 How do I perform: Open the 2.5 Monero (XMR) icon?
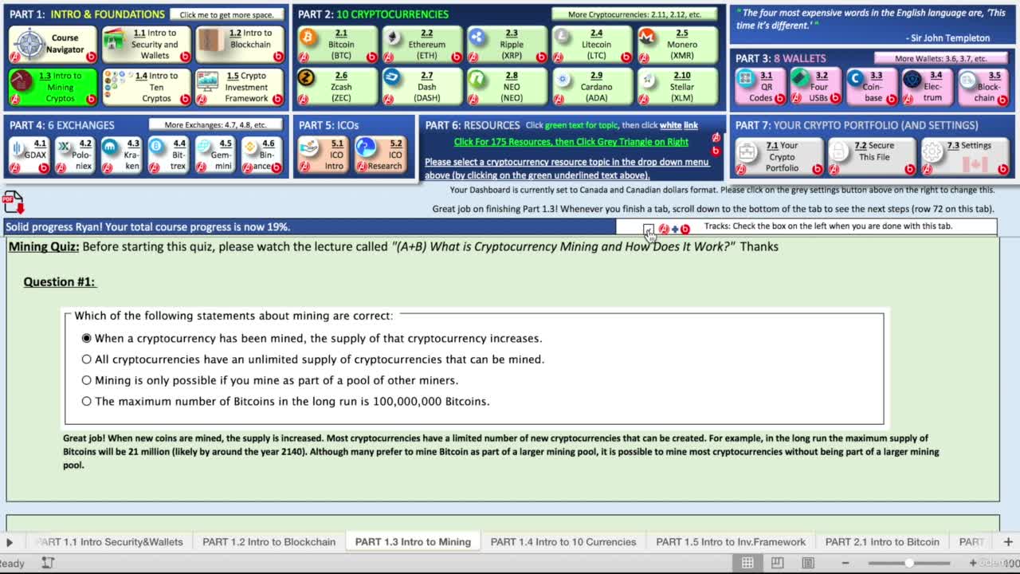pyautogui.click(x=647, y=37)
